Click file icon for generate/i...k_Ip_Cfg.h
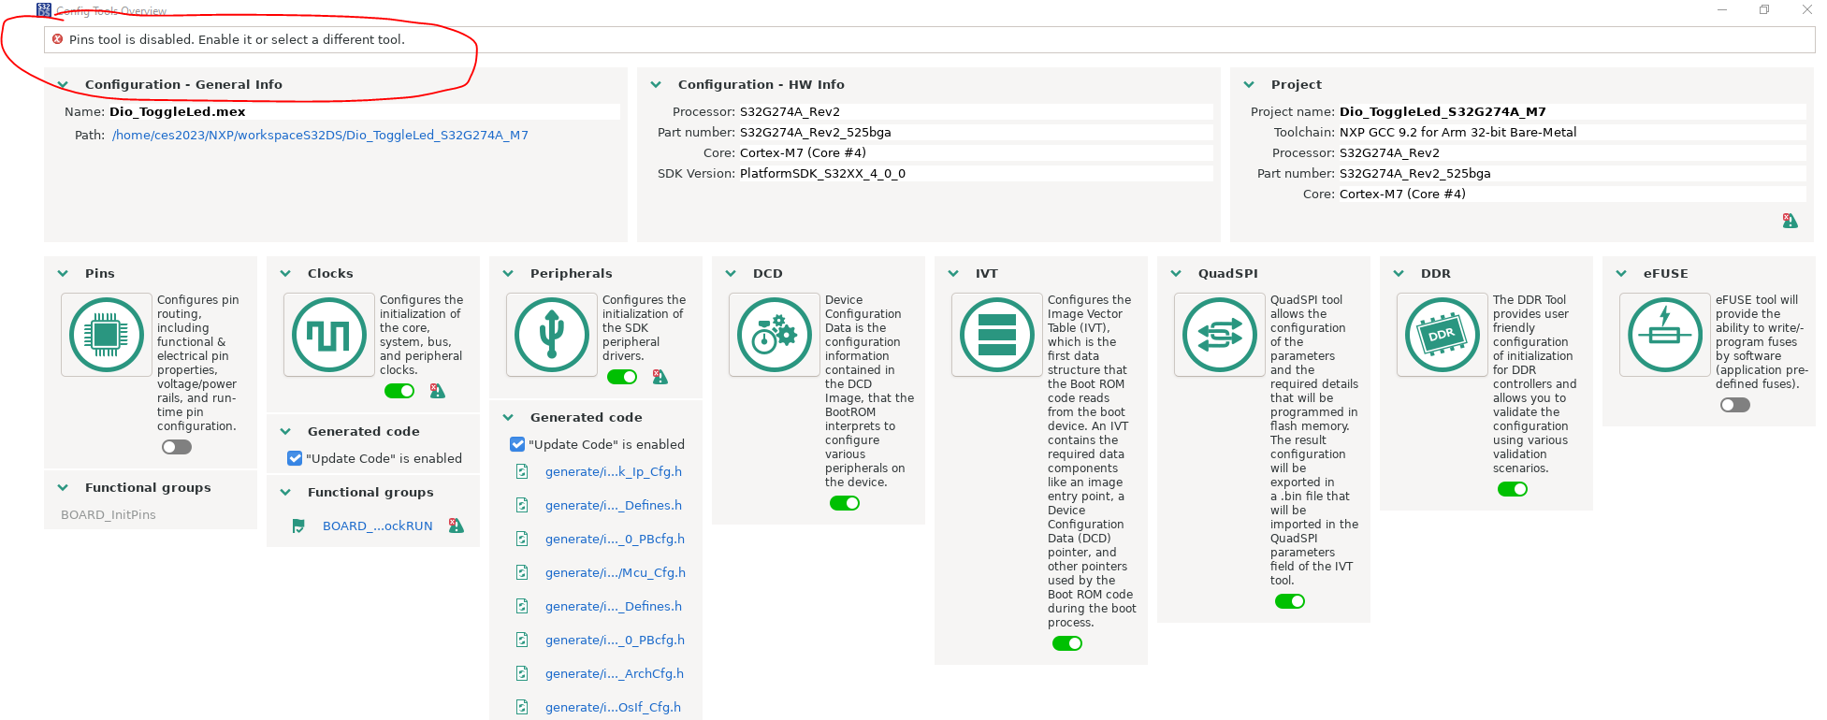Viewport: 1827px width, 720px height. tap(522, 471)
